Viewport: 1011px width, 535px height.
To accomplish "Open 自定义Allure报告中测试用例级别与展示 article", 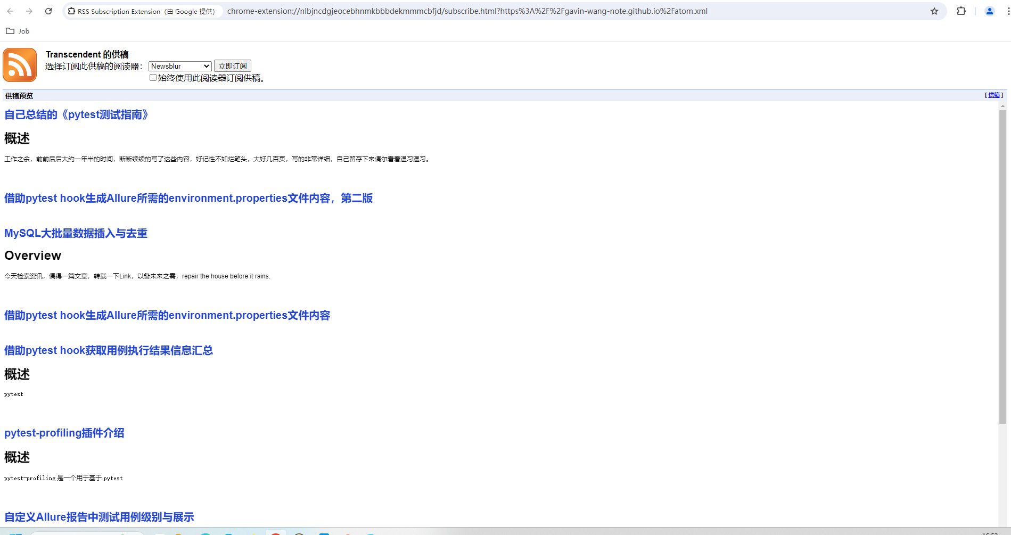I will [99, 517].
